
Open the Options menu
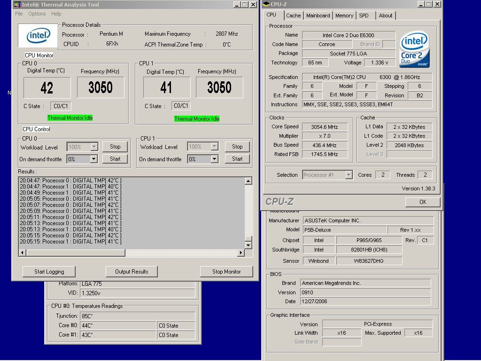[x=37, y=14]
